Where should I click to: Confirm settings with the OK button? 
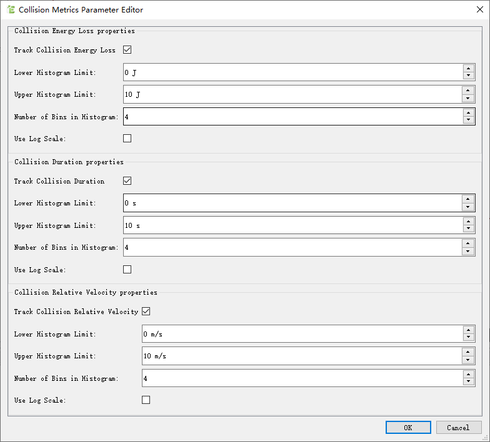407,428
